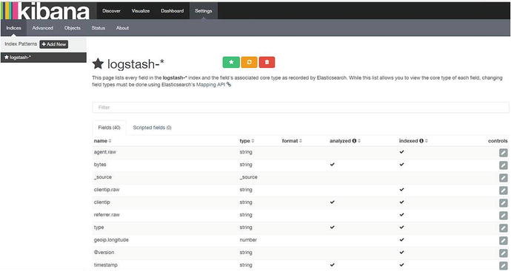Screen dimensions: 511x271
Task: Click the orange refresh field list button
Action: click(250, 62)
